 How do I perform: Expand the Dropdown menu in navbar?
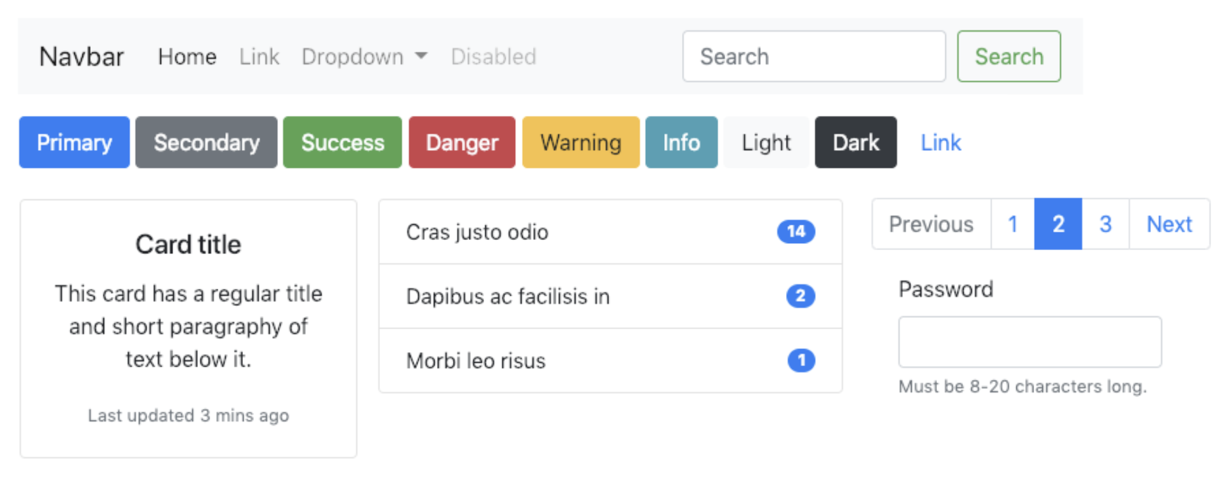(x=364, y=57)
